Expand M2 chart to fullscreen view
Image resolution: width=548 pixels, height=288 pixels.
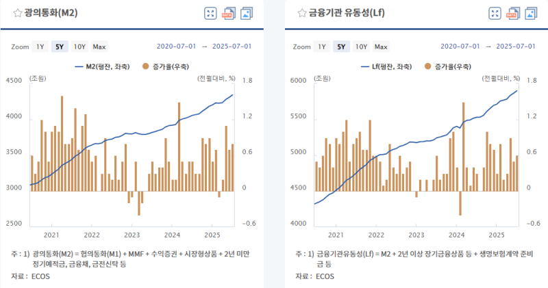tap(211, 13)
